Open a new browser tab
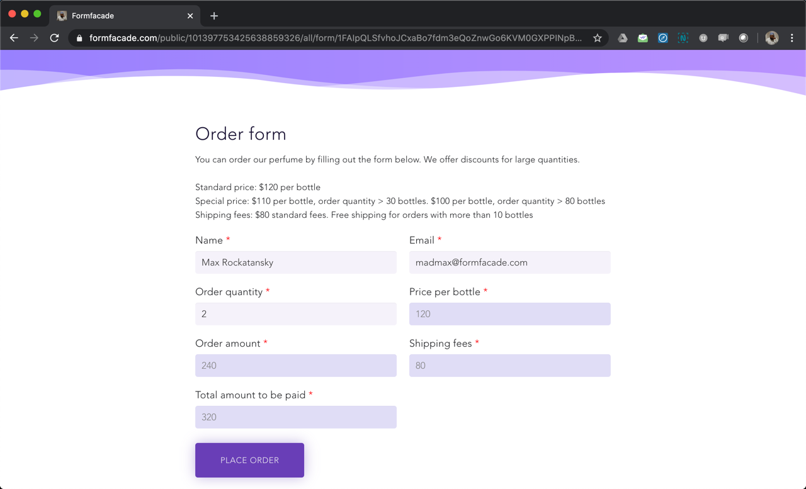 [214, 16]
